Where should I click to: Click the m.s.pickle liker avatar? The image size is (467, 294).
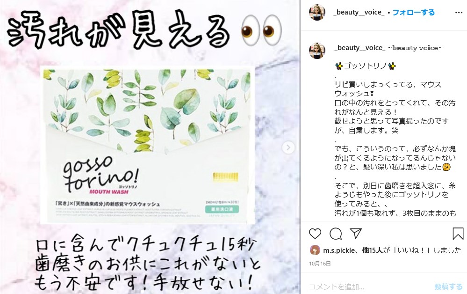tap(315, 250)
